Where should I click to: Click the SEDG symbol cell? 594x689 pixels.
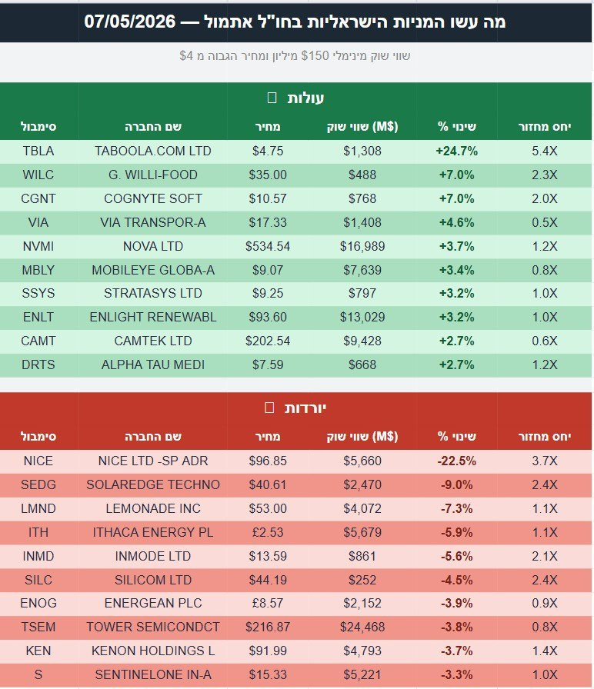tap(38, 484)
